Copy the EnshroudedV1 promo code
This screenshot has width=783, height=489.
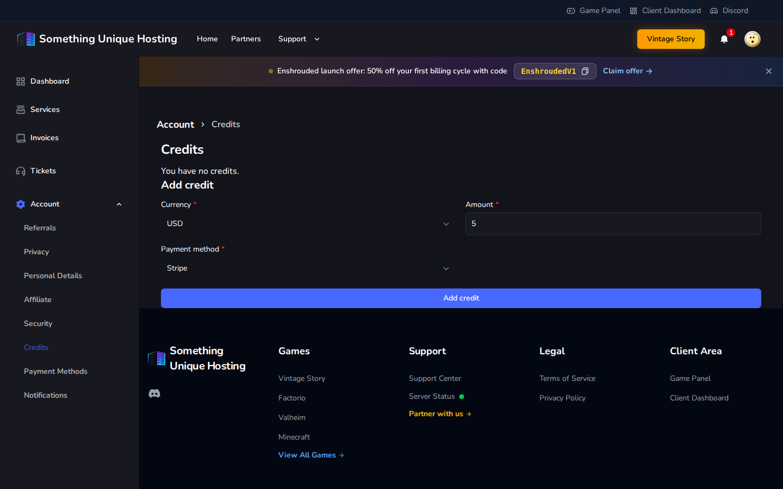pos(585,71)
